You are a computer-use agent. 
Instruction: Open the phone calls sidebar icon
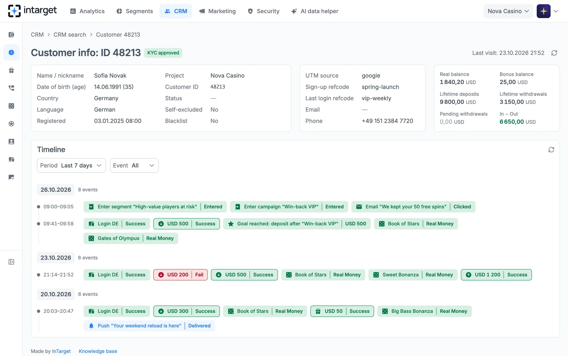coord(11,88)
